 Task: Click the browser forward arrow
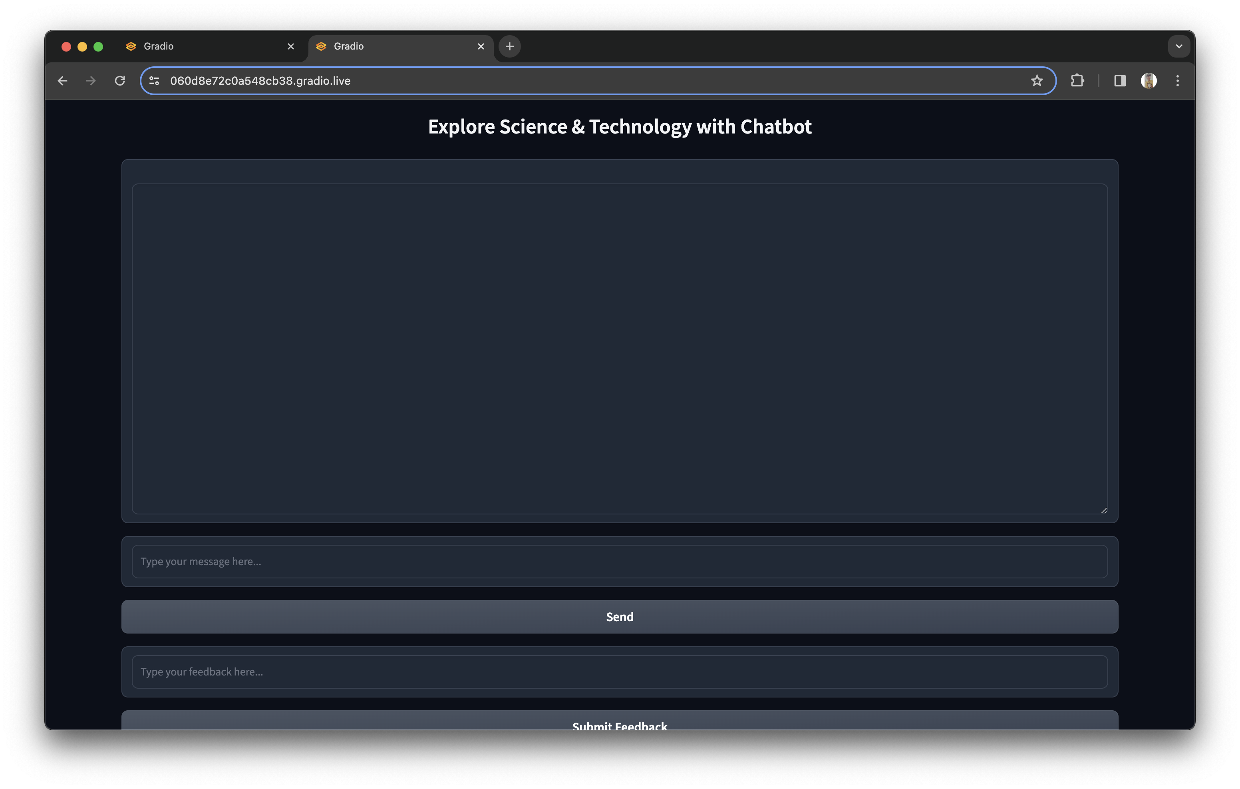[91, 81]
